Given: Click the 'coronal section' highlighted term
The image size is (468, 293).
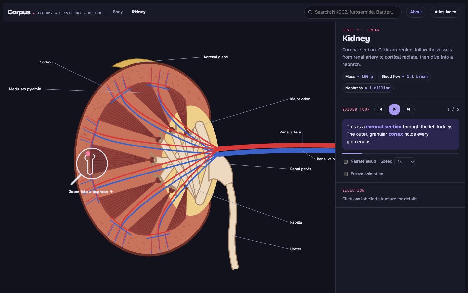Looking at the screenshot, I should [383, 127].
